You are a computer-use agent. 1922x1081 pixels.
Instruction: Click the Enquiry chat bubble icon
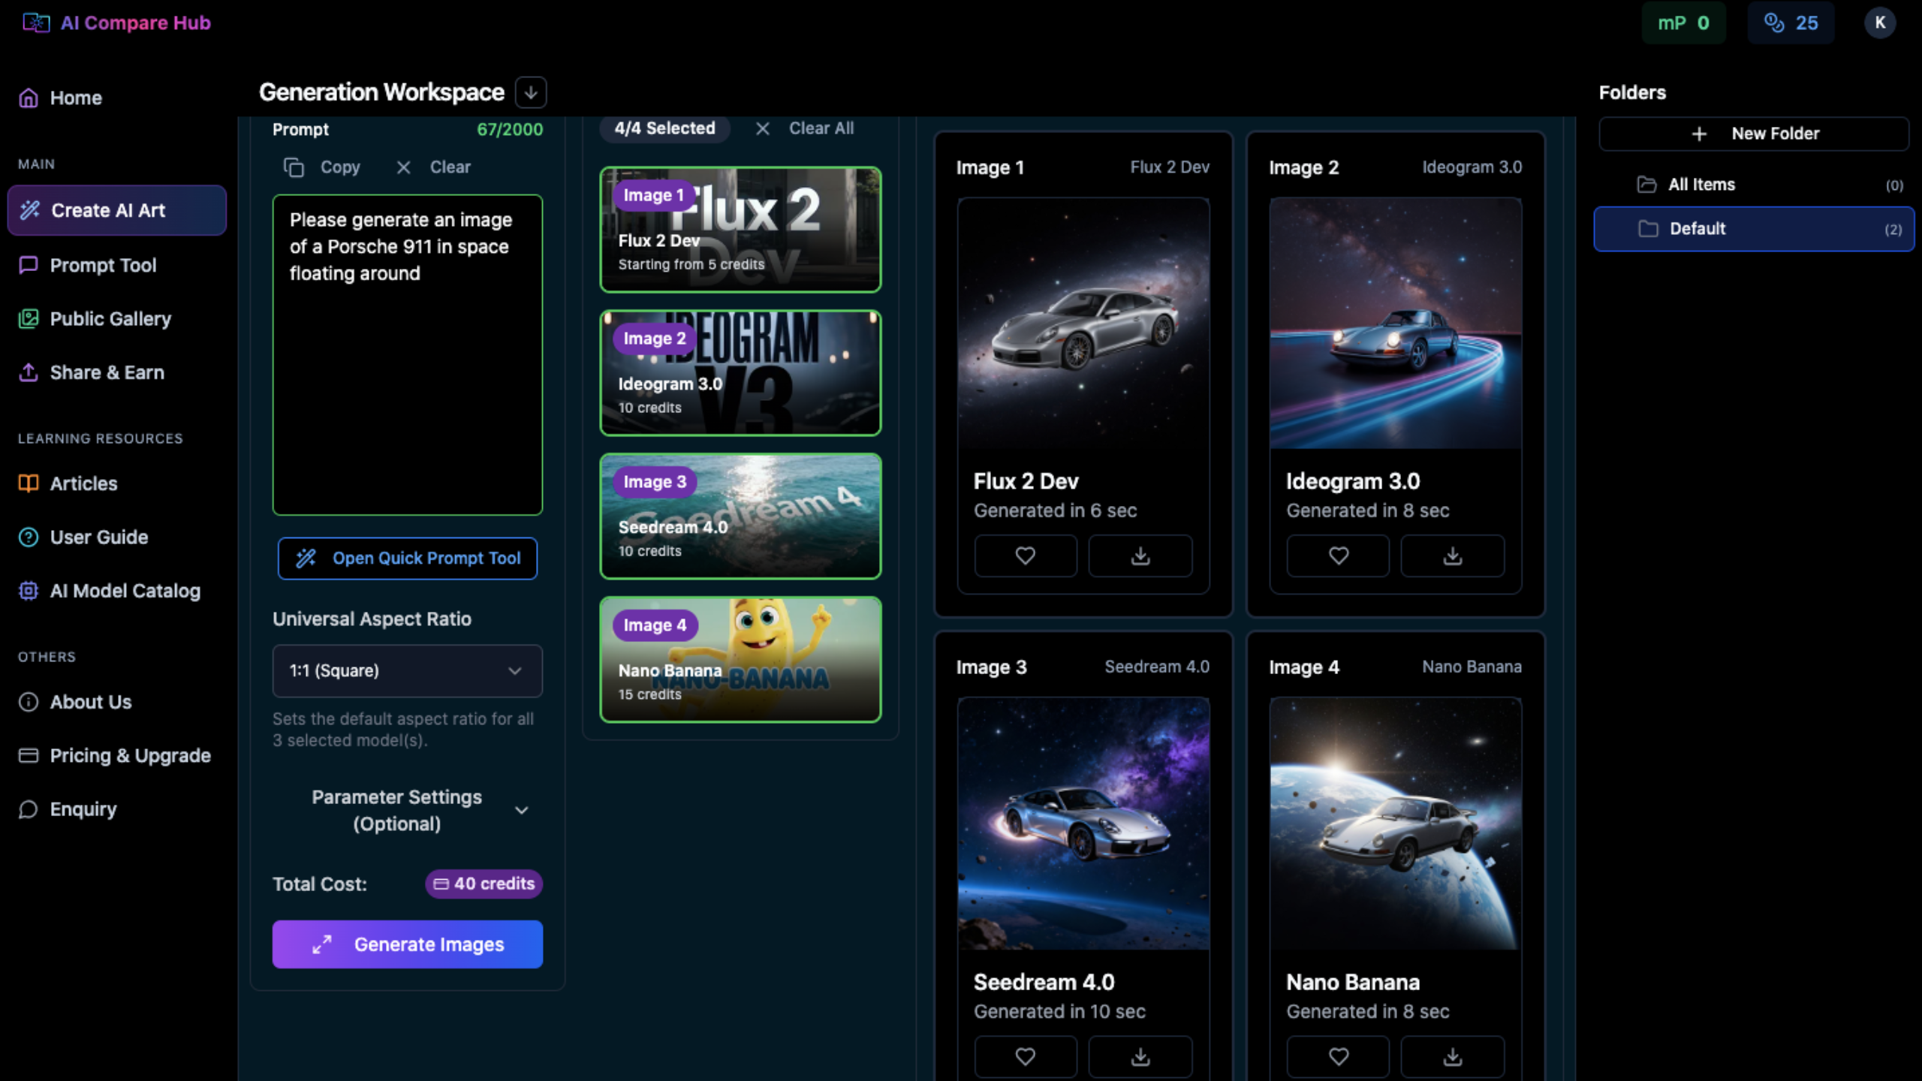[x=29, y=809]
